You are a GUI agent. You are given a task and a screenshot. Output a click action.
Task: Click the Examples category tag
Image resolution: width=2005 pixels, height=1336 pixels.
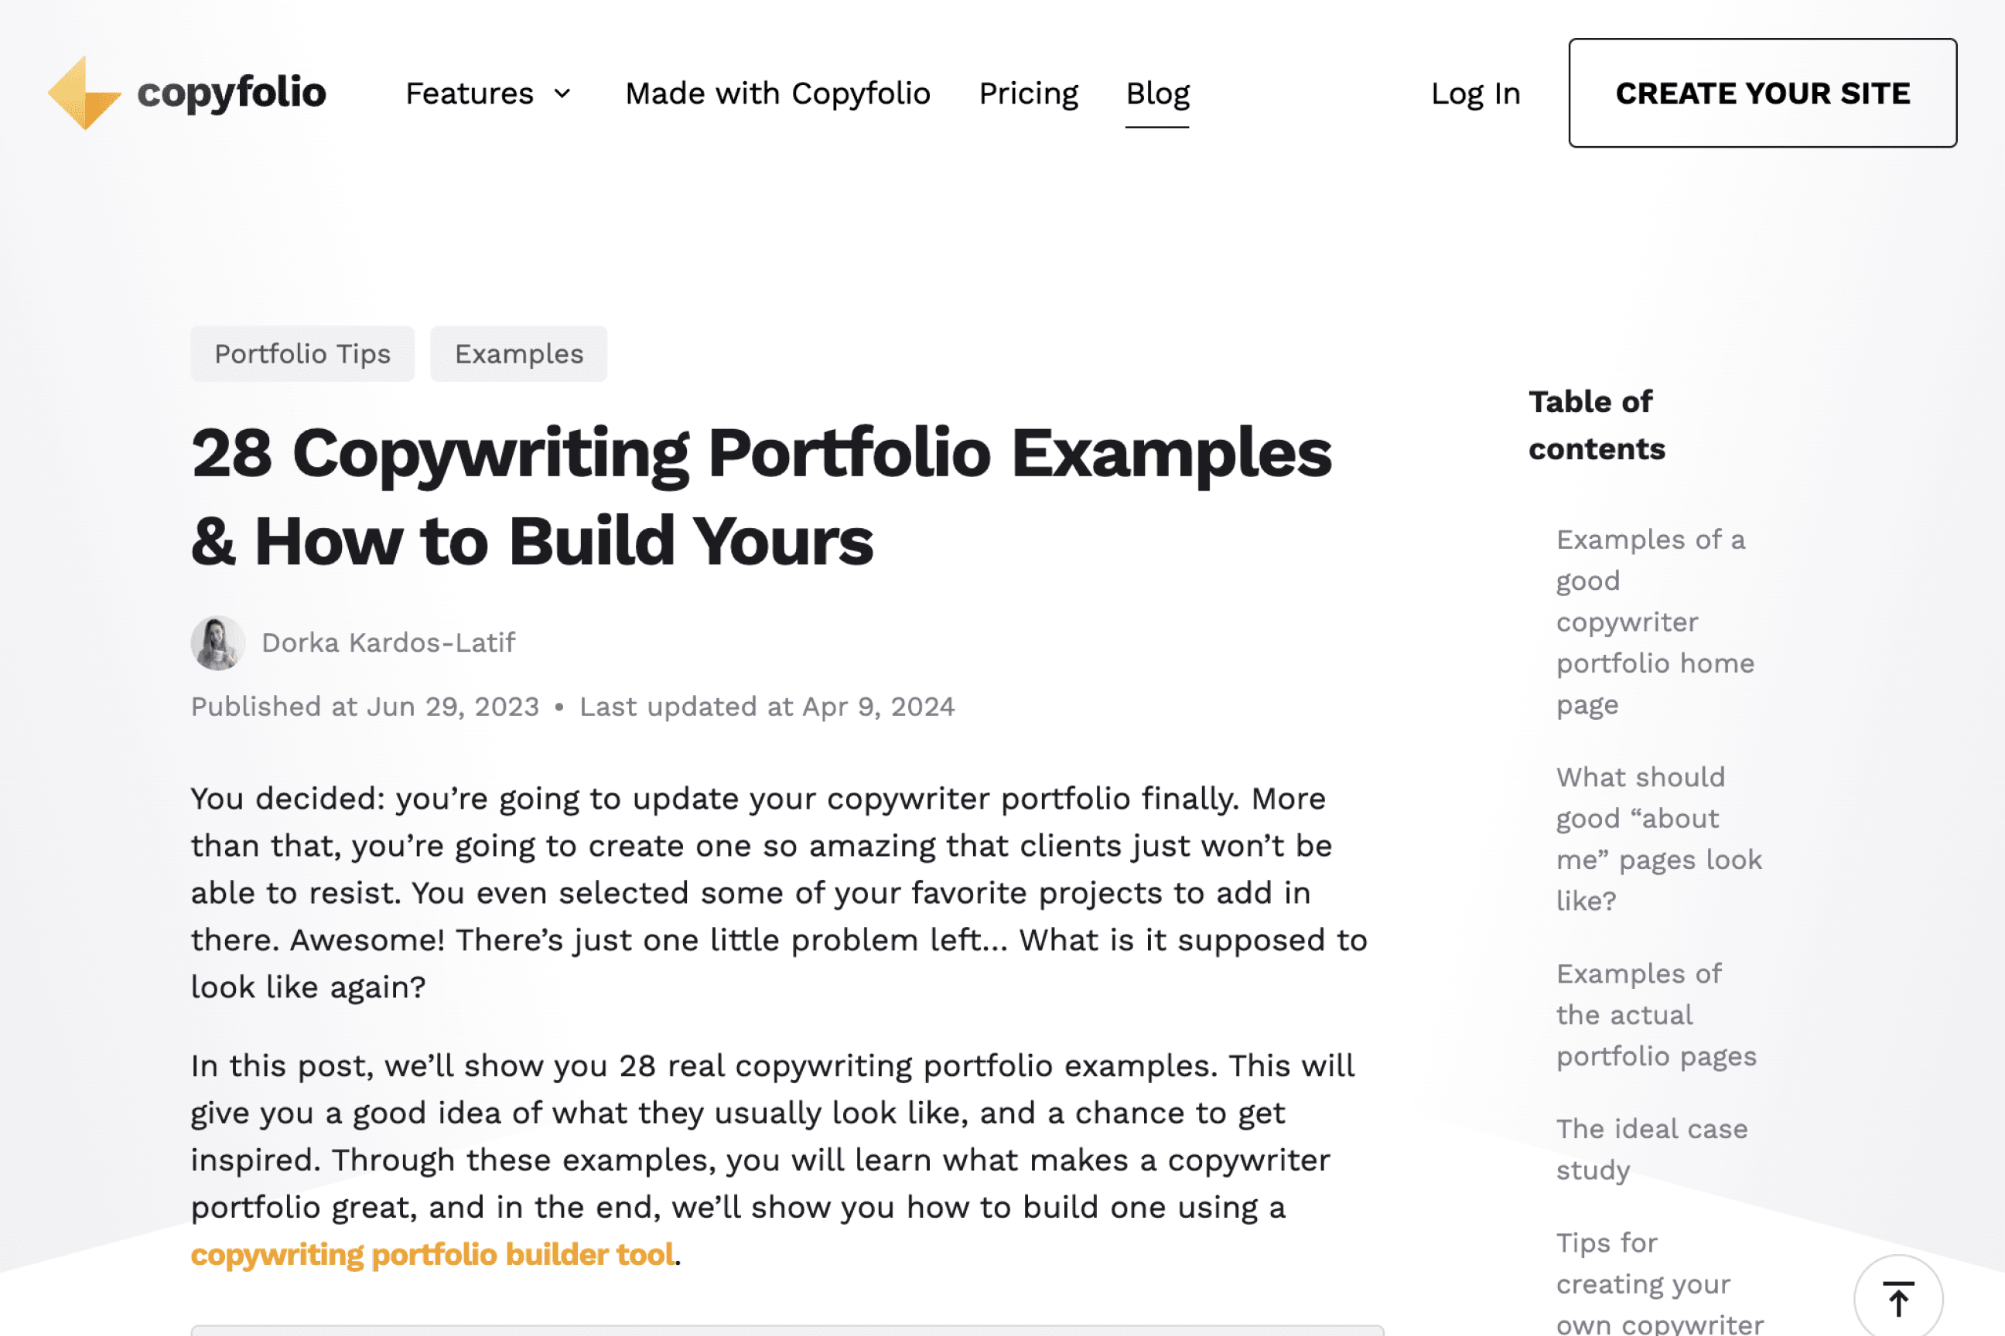[518, 353]
